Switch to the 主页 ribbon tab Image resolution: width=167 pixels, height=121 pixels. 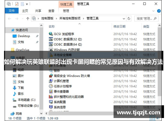25,11
